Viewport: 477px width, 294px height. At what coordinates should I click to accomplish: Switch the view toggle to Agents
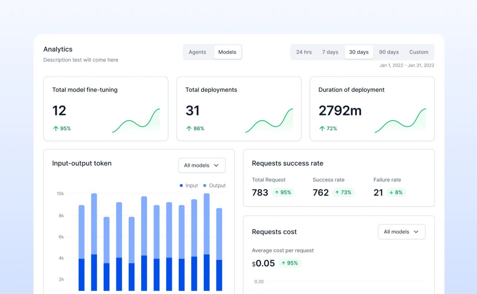[x=197, y=52]
